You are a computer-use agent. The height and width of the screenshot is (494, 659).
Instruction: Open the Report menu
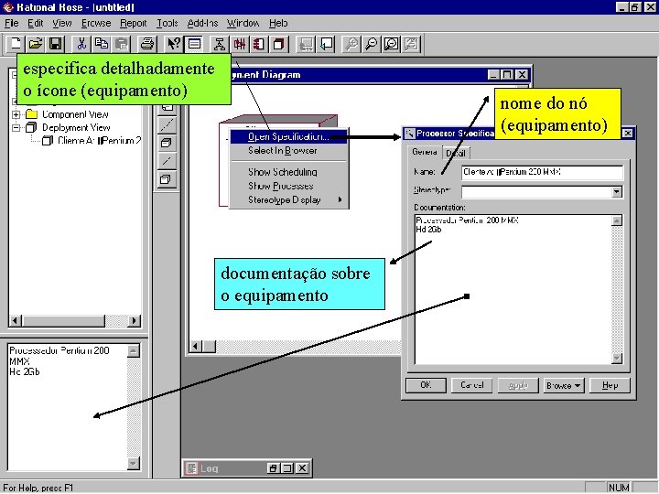[134, 23]
